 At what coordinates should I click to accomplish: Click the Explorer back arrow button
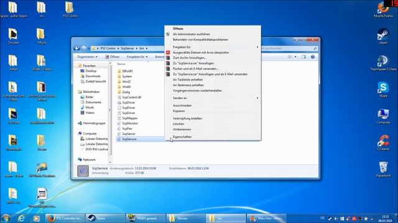(77, 48)
